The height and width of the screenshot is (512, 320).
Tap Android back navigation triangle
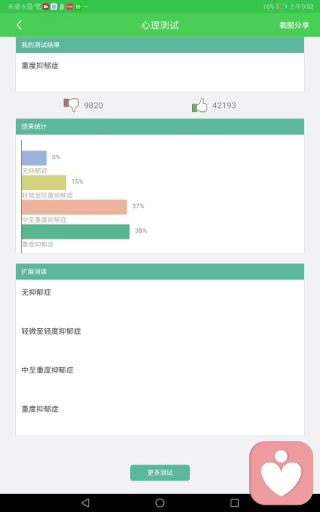[x=85, y=503]
